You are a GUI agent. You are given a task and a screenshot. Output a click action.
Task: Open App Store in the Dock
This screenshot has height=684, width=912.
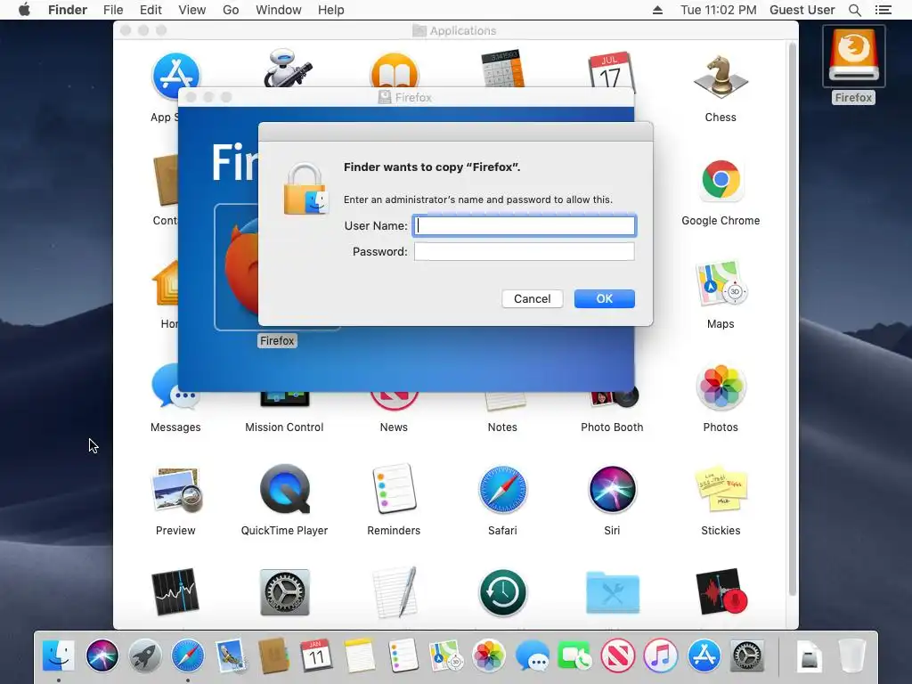[704, 656]
